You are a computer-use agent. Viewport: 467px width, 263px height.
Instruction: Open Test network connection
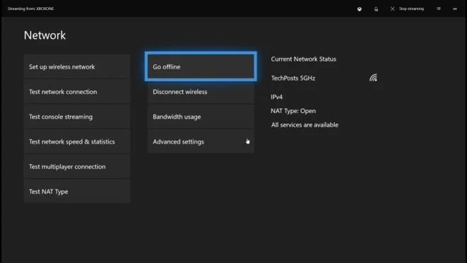(77, 92)
